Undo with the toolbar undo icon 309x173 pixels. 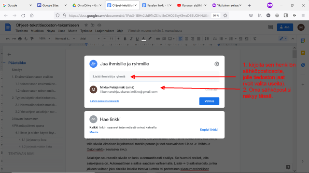(8, 39)
